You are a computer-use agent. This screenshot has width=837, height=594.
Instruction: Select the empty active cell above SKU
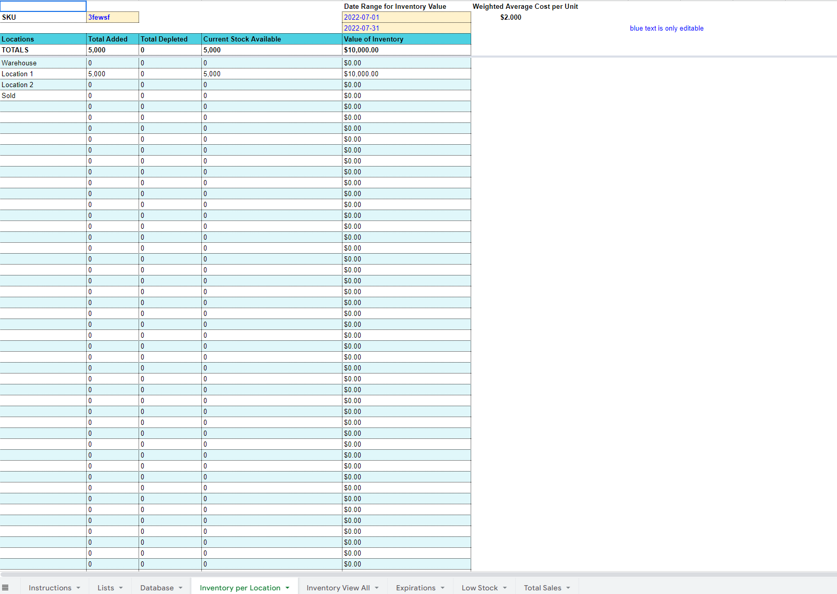(x=43, y=6)
